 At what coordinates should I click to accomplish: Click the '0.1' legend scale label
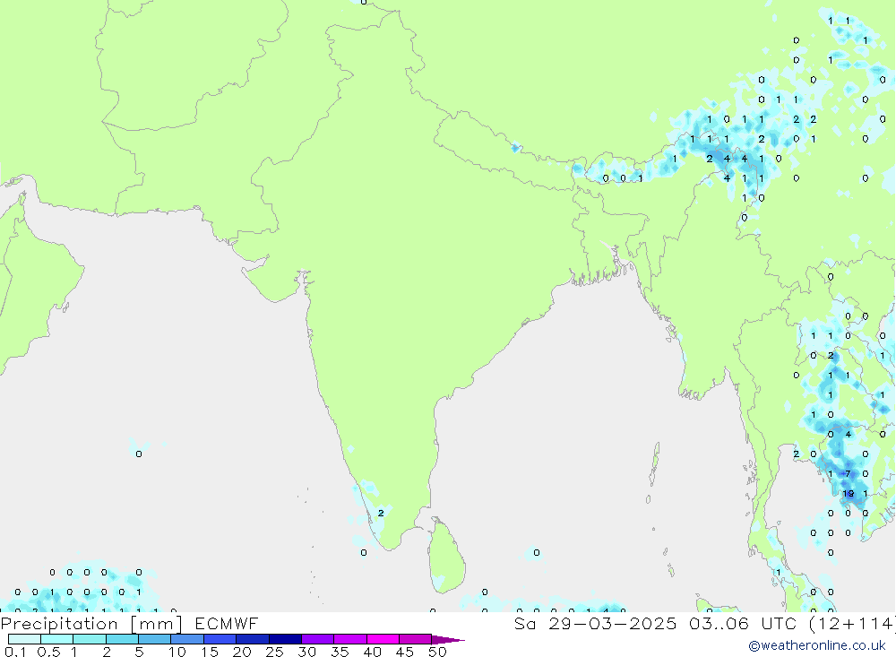15,652
